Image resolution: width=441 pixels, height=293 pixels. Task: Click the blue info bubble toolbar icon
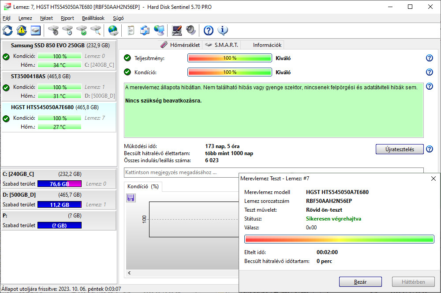[223, 30]
